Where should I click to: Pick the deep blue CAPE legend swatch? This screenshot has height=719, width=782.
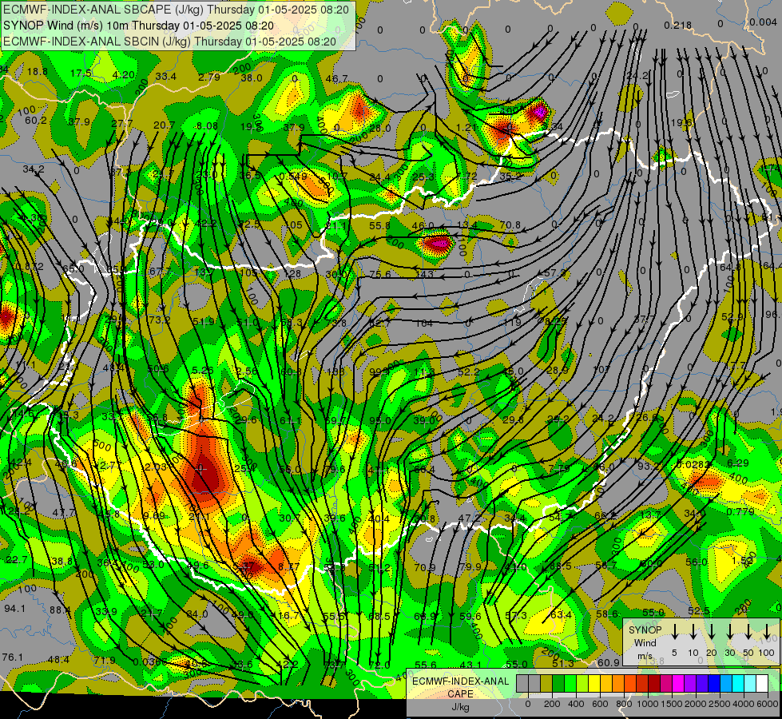[x=715, y=683]
